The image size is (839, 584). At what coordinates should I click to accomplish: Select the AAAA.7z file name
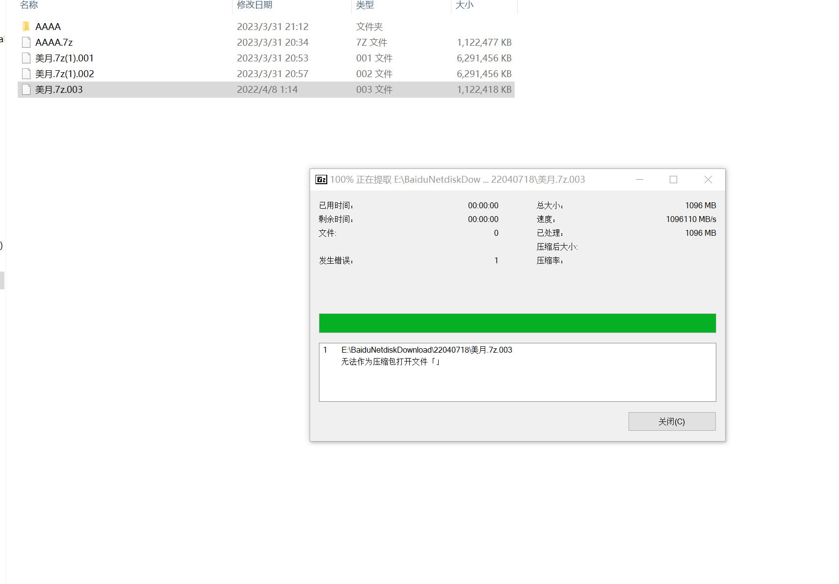[x=54, y=42]
